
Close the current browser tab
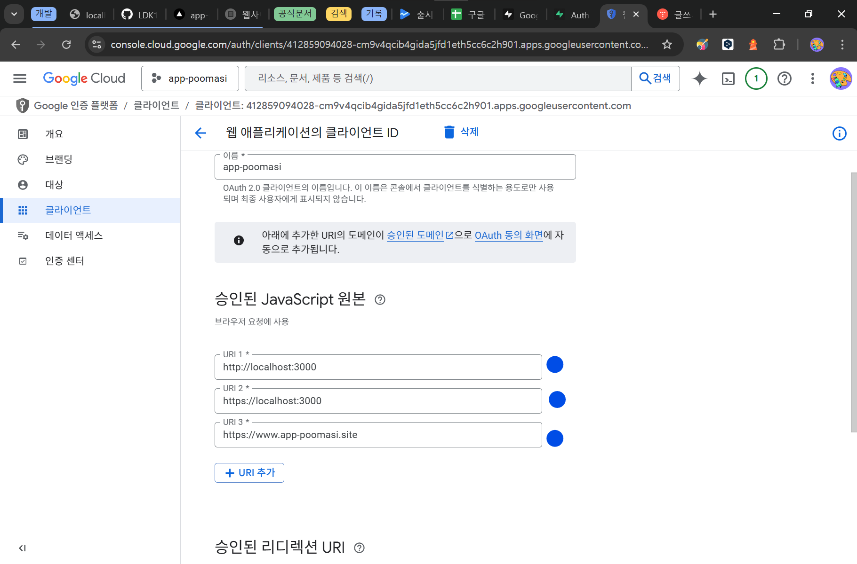point(636,14)
